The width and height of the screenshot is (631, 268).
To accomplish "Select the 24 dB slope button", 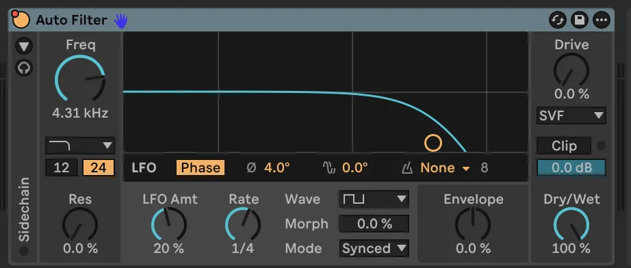I will tap(98, 167).
